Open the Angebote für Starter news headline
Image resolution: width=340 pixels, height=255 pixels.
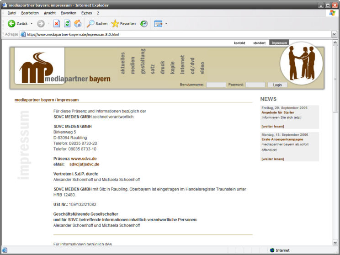pyautogui.click(x=278, y=112)
